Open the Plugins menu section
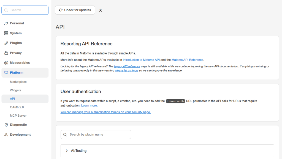This screenshot has width=282, height=159. click(x=25, y=43)
